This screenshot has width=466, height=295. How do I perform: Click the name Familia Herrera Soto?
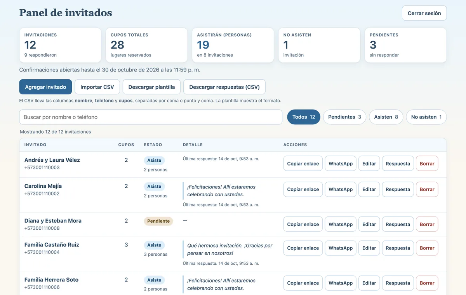click(51, 280)
